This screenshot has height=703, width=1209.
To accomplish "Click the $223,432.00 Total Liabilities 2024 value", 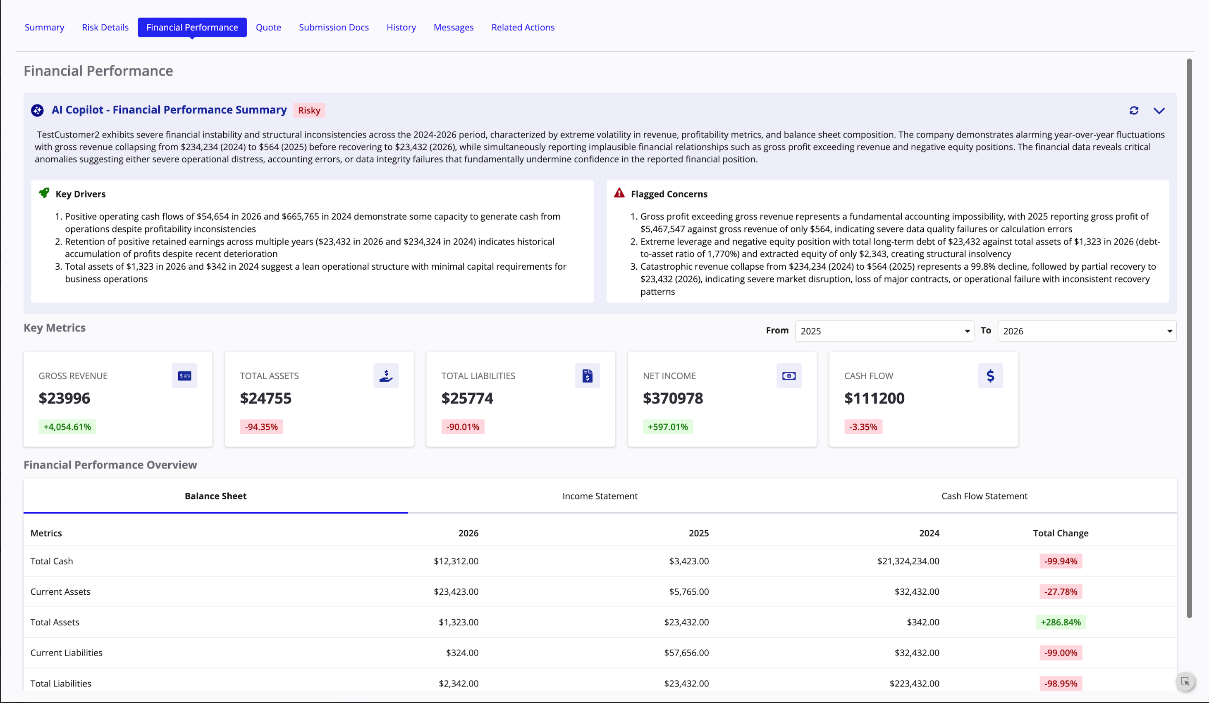I will pyautogui.click(x=915, y=684).
